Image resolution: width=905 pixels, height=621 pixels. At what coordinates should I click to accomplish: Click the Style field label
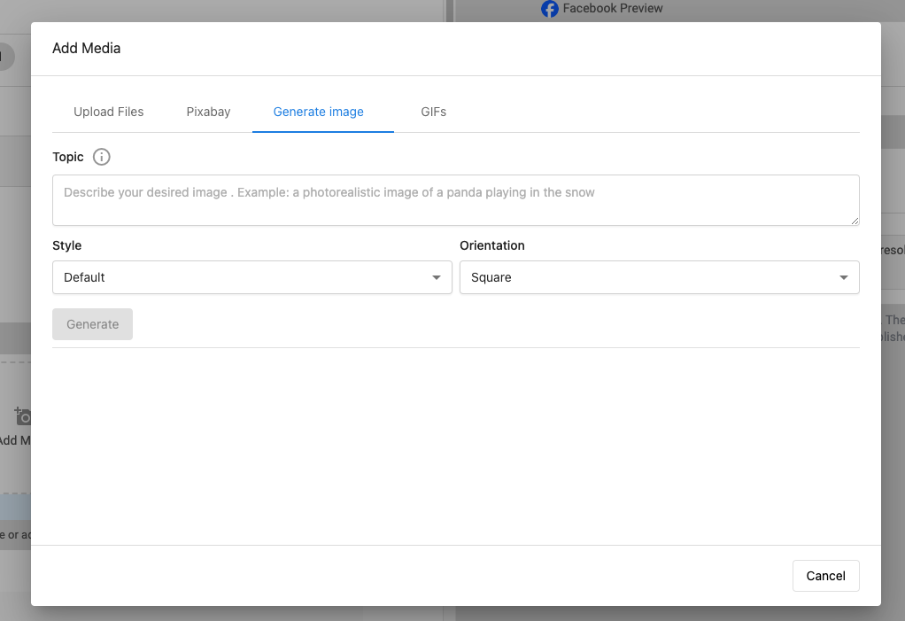coord(67,245)
